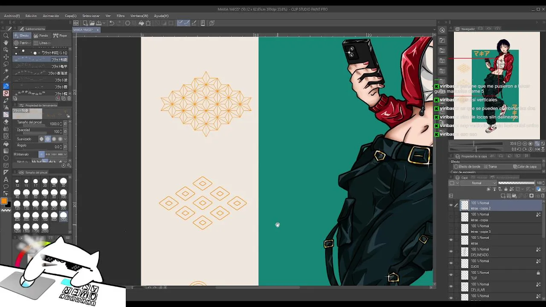Show the 'letras - copia 3' layer
This screenshot has width=546, height=307.
pyautogui.click(x=451, y=229)
